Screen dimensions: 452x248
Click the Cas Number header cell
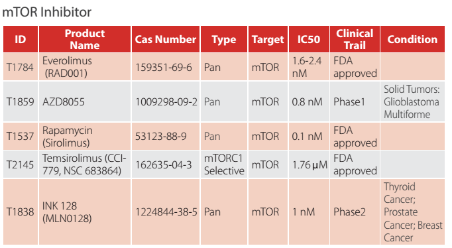[x=166, y=39]
